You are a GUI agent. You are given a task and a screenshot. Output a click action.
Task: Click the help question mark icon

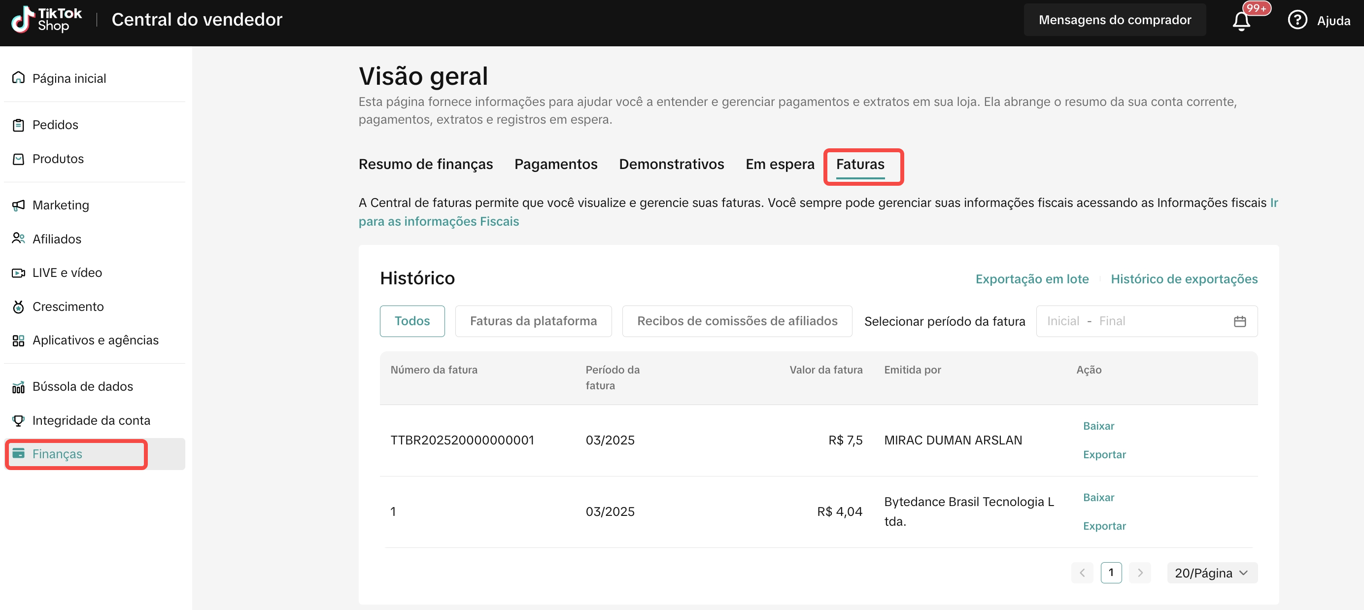[1297, 20]
